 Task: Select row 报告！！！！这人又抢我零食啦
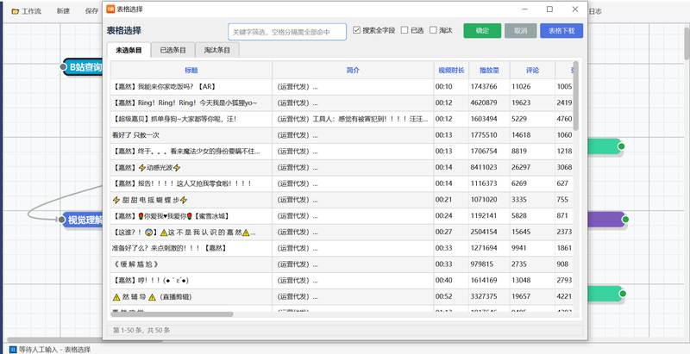(x=342, y=183)
